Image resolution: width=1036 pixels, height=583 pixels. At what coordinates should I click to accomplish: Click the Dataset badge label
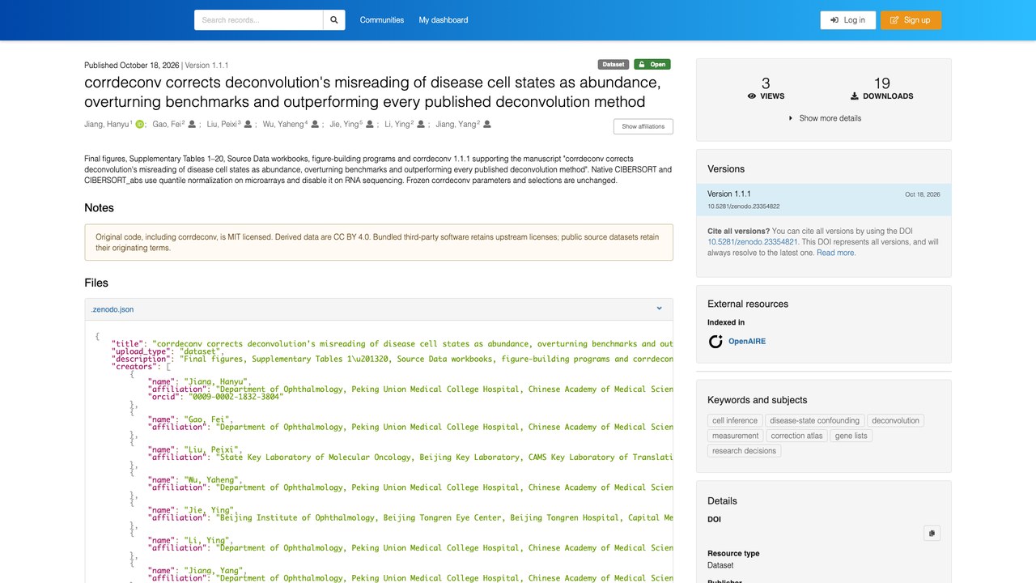pyautogui.click(x=614, y=65)
